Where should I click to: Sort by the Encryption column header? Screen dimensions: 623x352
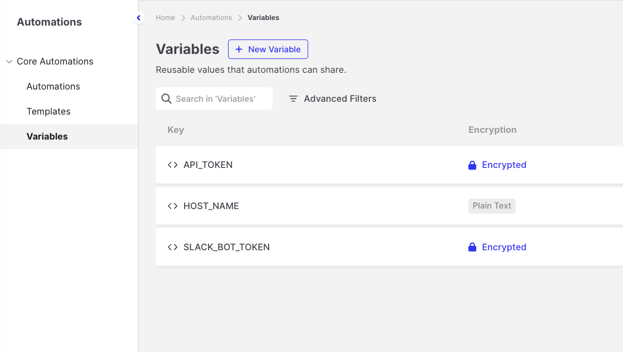(x=492, y=130)
